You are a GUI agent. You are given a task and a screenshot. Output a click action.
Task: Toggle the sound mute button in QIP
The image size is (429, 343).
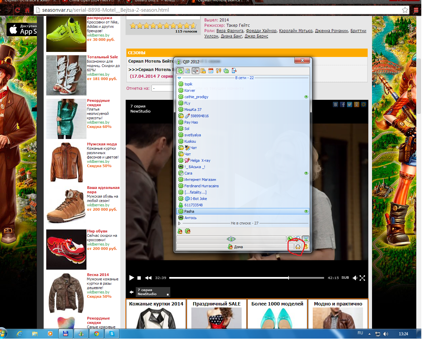195,71
